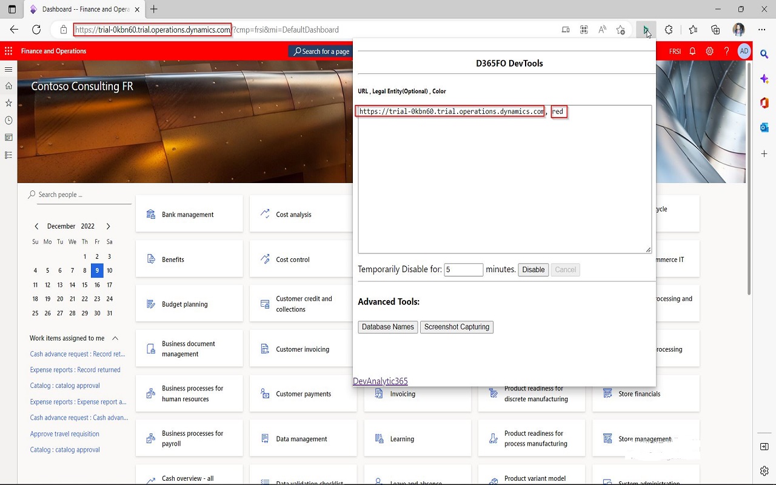
Task: Collapse the navigation pane hamburger menu
Action: click(x=8, y=69)
